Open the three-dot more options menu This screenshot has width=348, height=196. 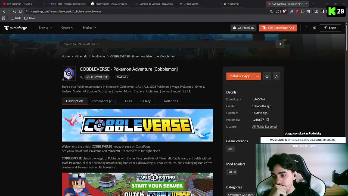307,28
